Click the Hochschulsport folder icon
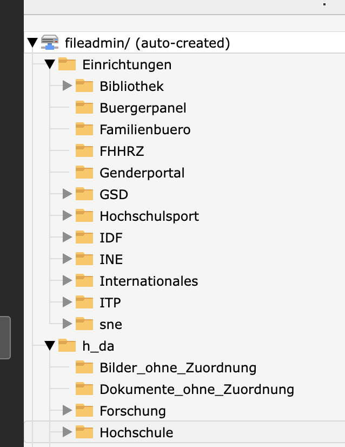345x447 pixels. click(84, 215)
